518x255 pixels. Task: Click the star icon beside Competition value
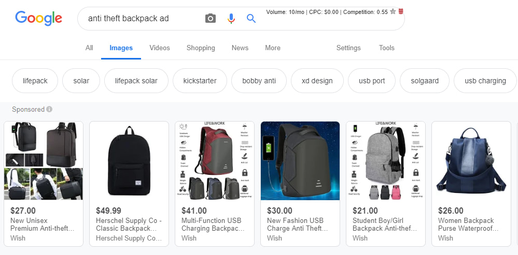tap(393, 11)
